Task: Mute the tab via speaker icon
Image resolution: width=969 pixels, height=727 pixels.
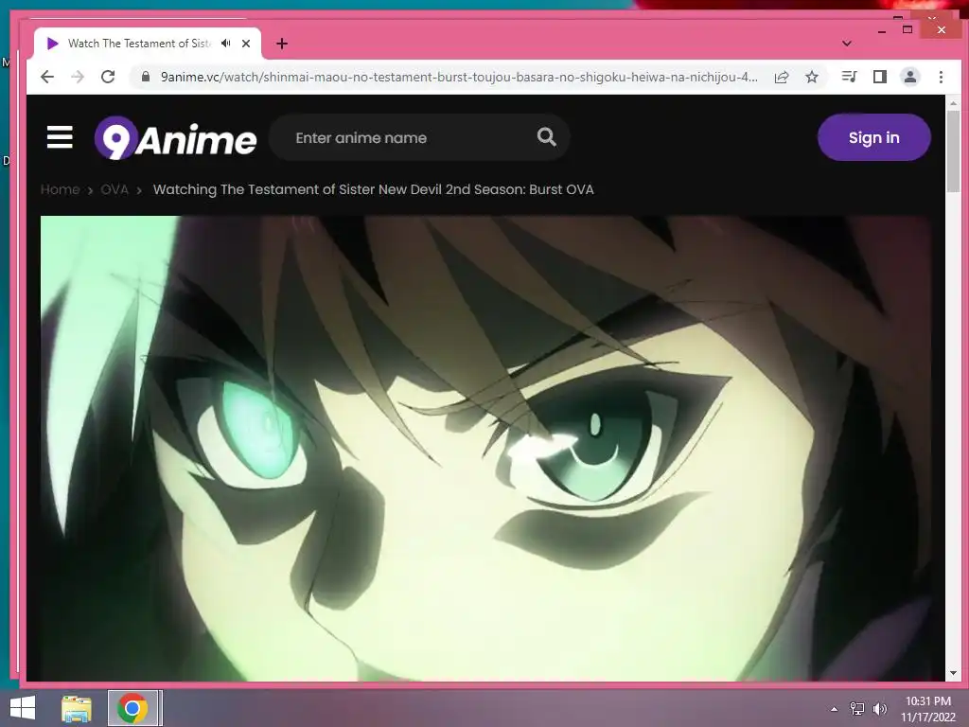Action: 226,44
